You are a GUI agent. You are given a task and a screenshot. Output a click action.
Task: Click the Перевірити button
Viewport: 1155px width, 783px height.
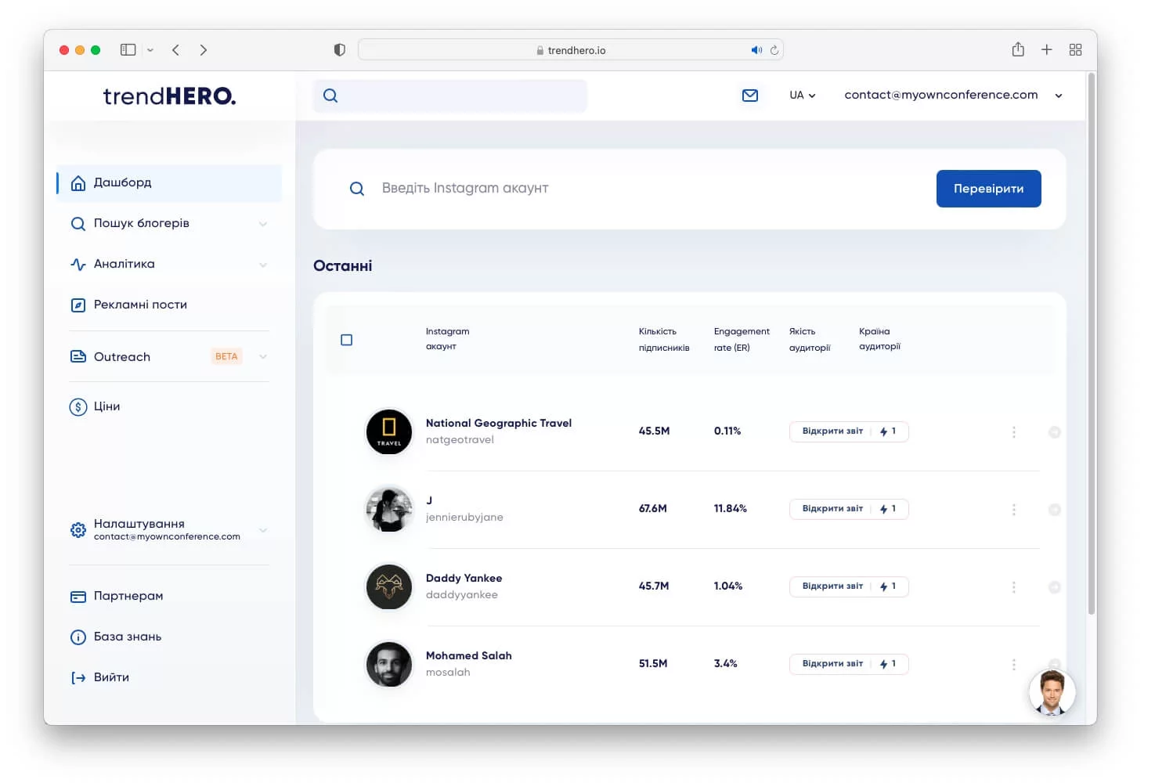[988, 189]
